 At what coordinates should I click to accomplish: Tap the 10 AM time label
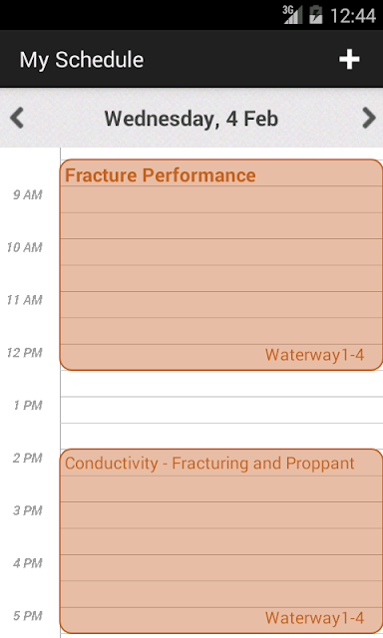[24, 247]
